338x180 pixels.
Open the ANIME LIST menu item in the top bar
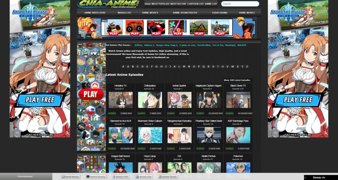coord(211,4)
